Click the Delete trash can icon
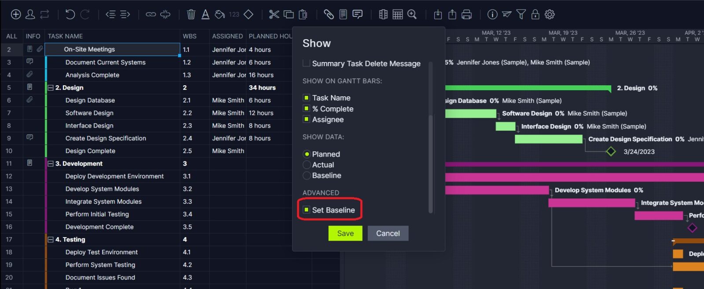Image resolution: width=704 pixels, height=289 pixels. pos(191,15)
